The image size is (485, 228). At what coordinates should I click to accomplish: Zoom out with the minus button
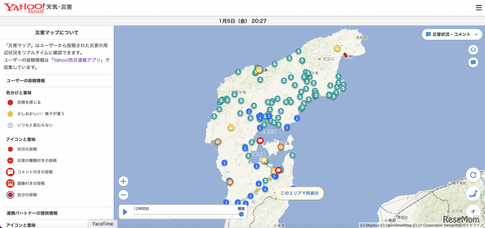(123, 195)
